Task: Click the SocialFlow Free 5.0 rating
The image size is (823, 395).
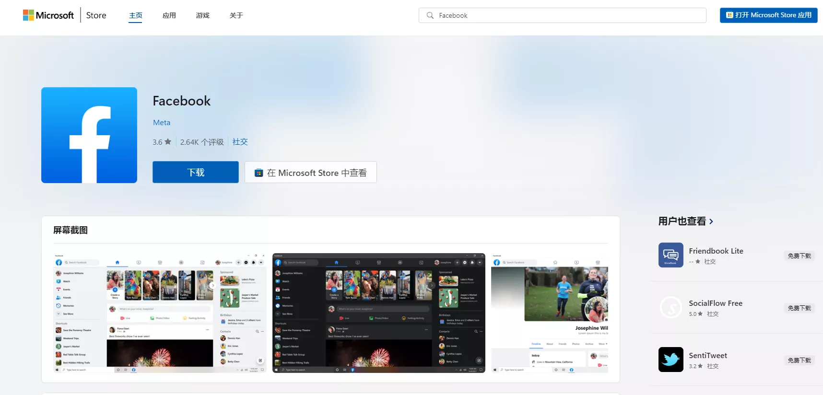Action: point(695,314)
